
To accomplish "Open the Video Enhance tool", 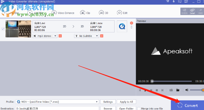I will (x=63, y=13).
